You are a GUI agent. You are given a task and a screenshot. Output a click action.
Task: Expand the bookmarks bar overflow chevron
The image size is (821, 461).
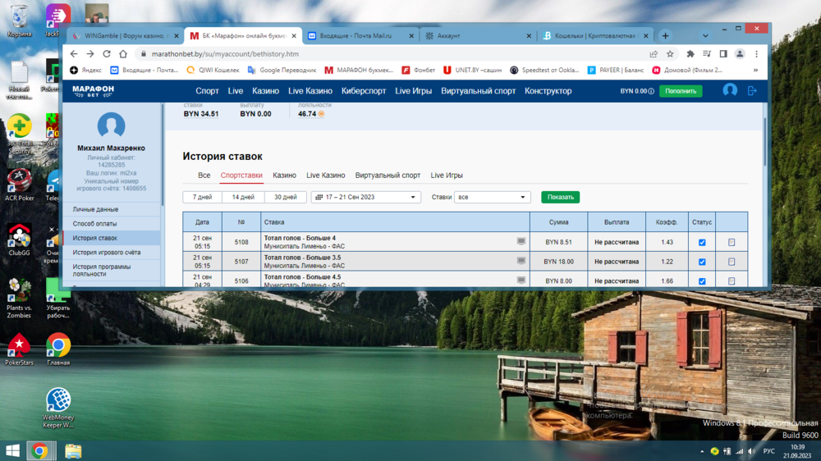point(755,71)
